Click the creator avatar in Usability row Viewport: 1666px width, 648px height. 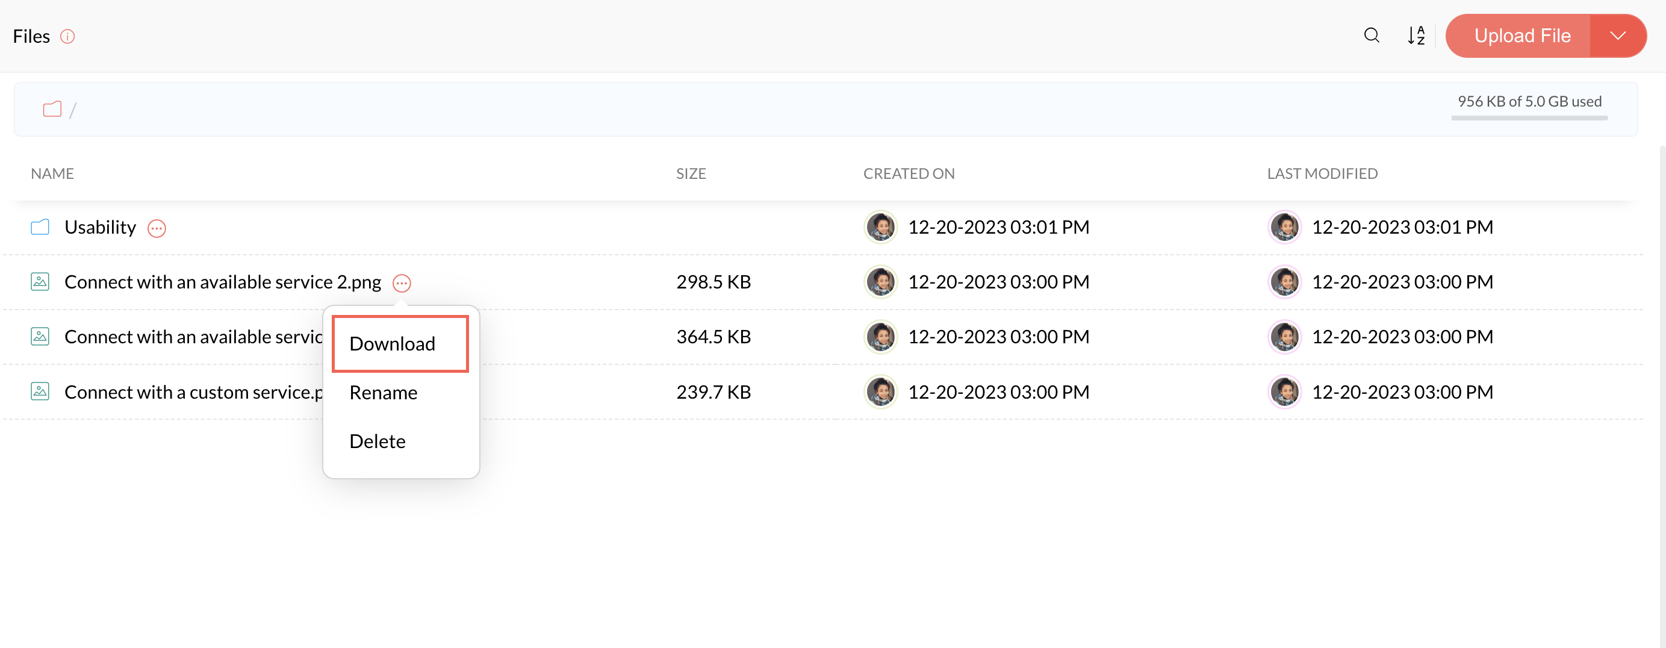(880, 227)
